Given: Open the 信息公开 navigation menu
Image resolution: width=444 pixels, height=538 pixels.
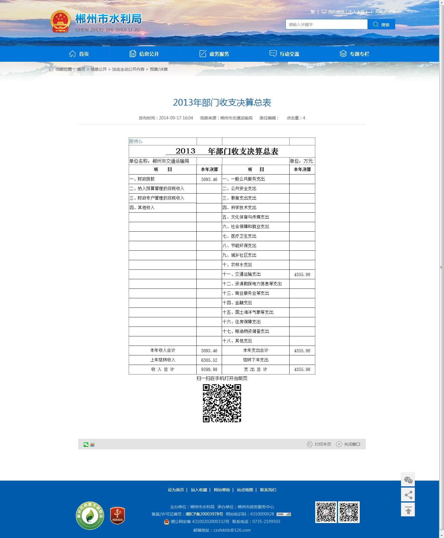Looking at the screenshot, I should 144,54.
